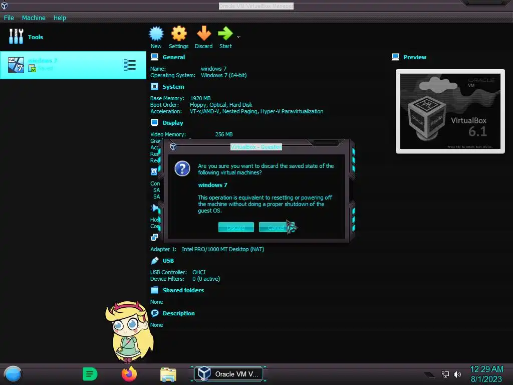
Task: Click the Description speech bubble icon
Action: tap(154, 313)
